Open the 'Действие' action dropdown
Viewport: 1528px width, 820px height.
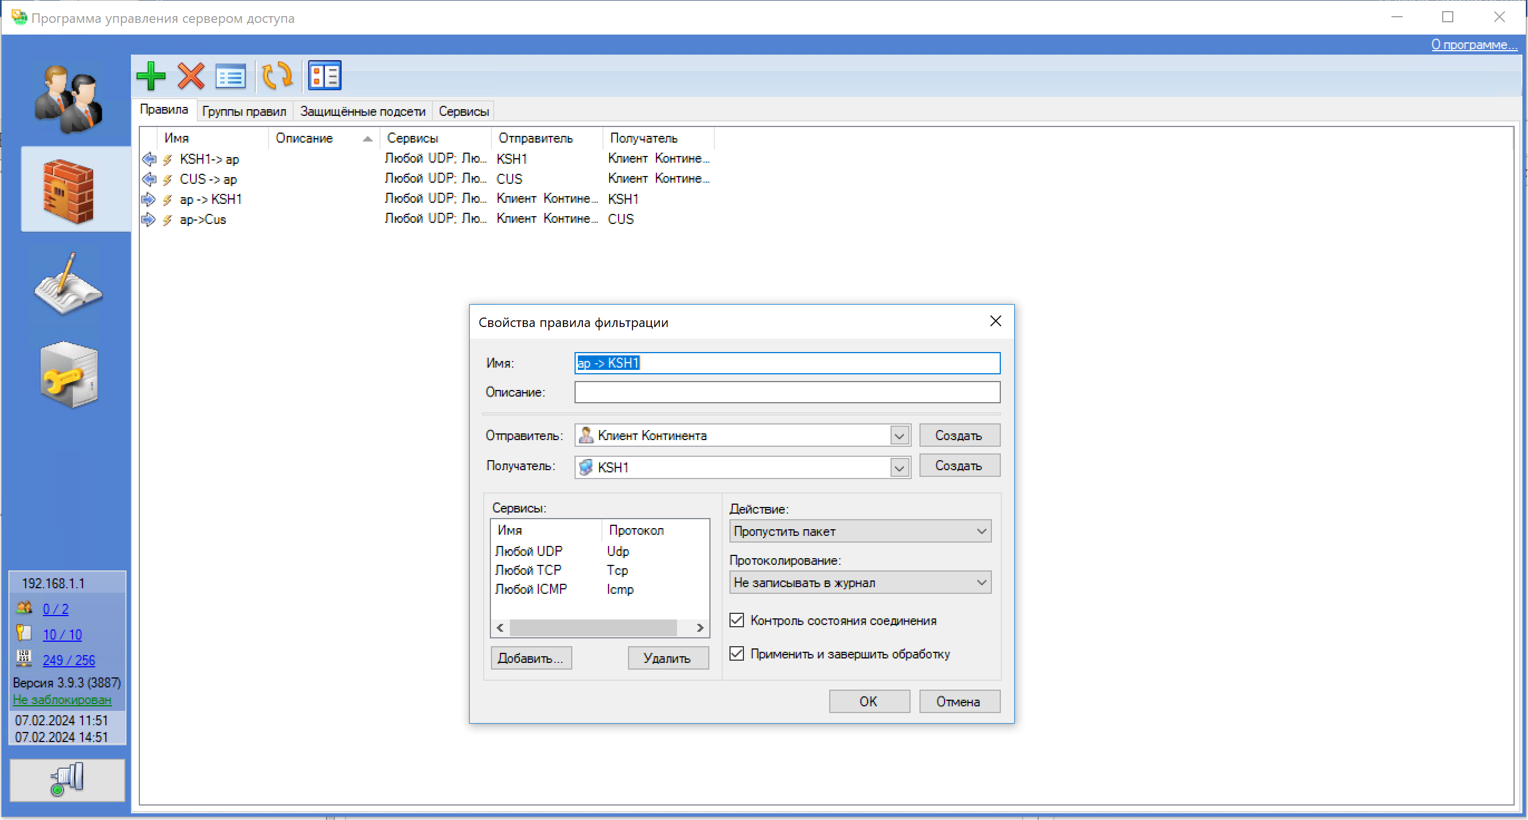coord(860,531)
